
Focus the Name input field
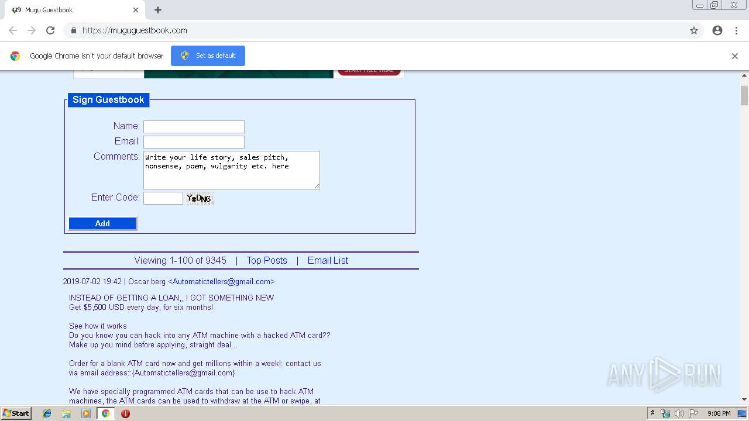coord(194,127)
